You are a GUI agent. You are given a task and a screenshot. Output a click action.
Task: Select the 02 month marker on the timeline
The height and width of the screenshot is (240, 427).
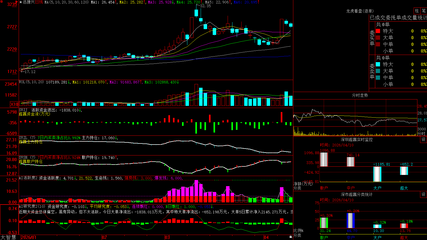click(x=104, y=237)
